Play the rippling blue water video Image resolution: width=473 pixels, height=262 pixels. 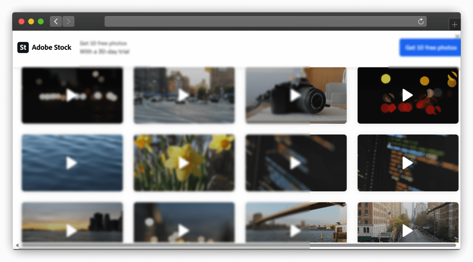(72, 163)
